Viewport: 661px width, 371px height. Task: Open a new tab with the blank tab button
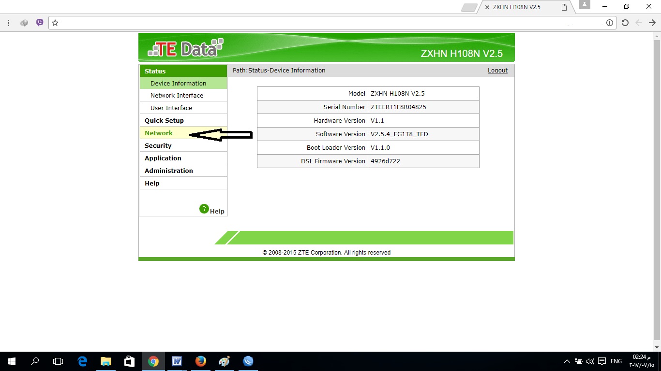(469, 7)
